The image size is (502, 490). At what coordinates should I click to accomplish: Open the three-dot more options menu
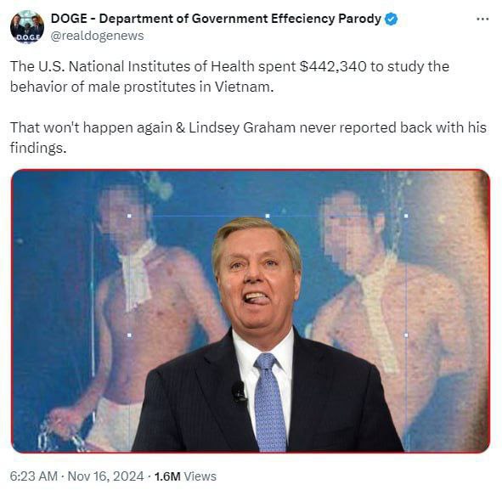482,20
